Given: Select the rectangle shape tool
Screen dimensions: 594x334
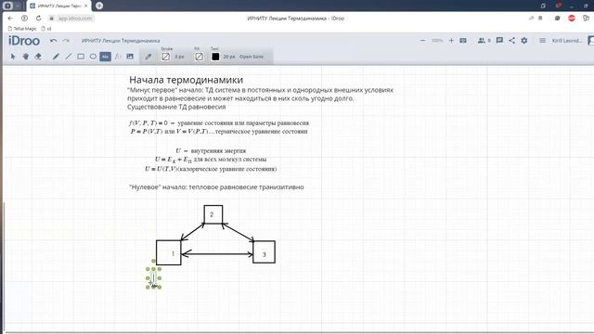Looking at the screenshot, I should click(x=81, y=57).
